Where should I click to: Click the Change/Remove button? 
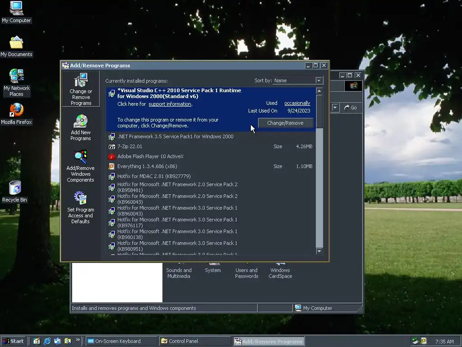coord(285,123)
